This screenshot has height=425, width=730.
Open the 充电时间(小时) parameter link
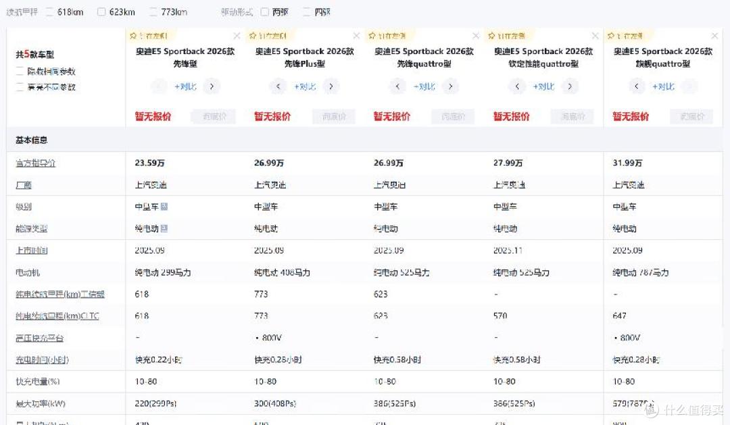42,360
